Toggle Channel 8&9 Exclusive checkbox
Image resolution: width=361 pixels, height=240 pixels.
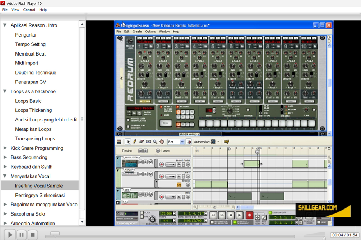pos(128,126)
